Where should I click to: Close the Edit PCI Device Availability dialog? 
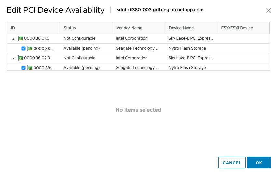coord(269,10)
